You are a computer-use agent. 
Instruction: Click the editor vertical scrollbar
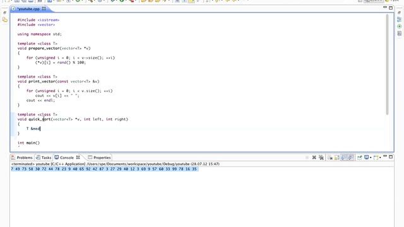point(387,64)
